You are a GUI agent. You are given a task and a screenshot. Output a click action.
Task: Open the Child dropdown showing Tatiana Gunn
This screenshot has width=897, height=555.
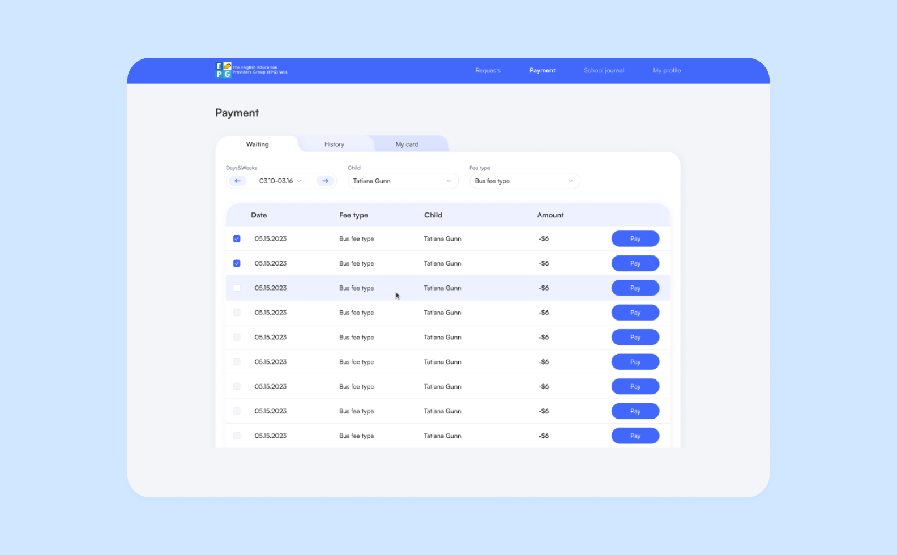403,181
